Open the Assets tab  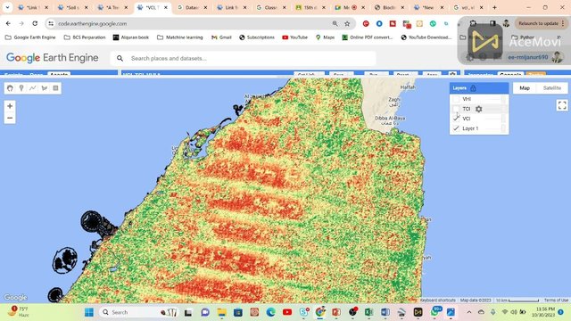[x=59, y=74]
